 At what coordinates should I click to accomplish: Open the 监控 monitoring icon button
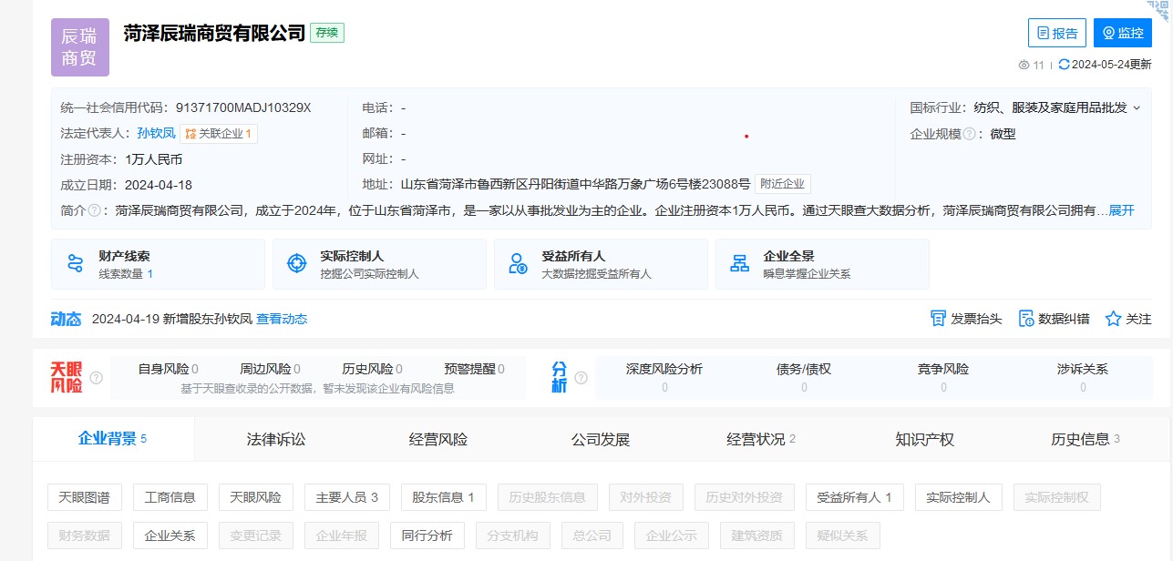1108,32
